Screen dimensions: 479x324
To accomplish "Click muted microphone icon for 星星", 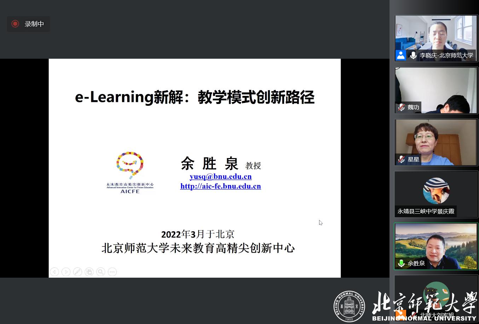I will point(402,160).
